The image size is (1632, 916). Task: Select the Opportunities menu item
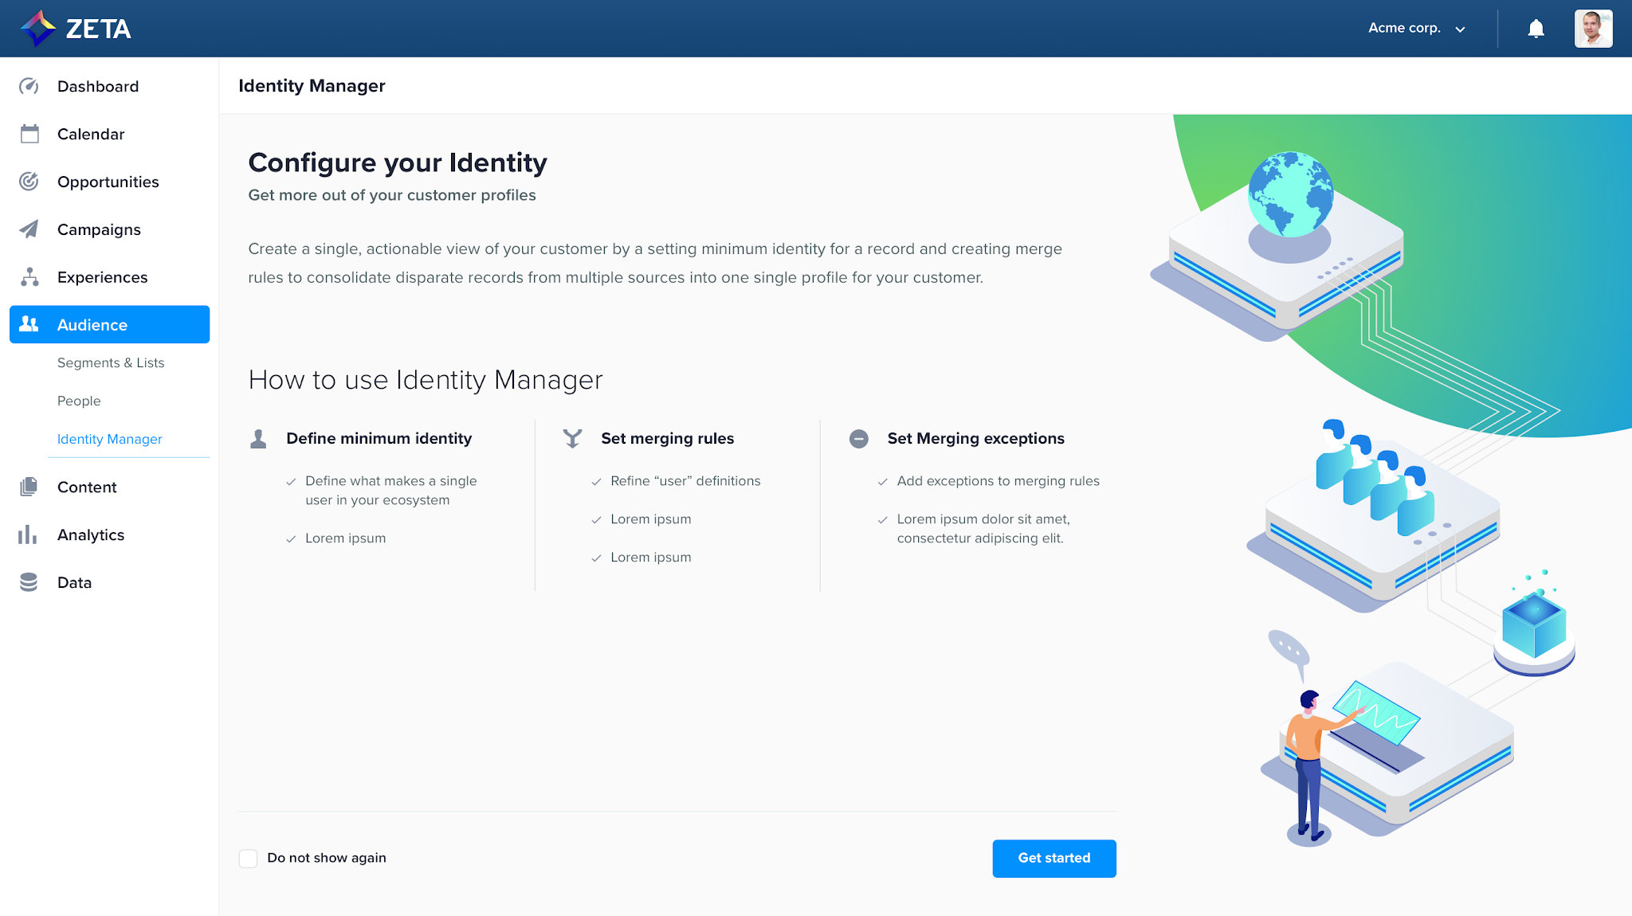108,182
